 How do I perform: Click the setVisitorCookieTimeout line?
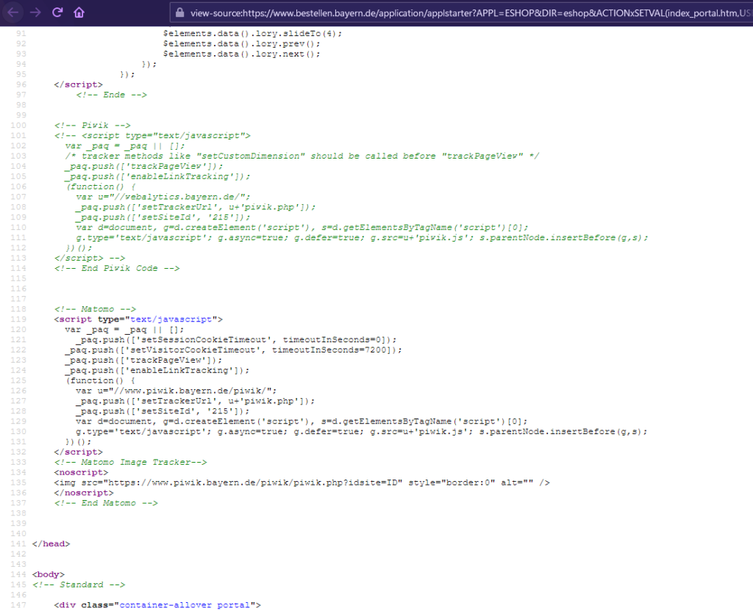tap(233, 350)
